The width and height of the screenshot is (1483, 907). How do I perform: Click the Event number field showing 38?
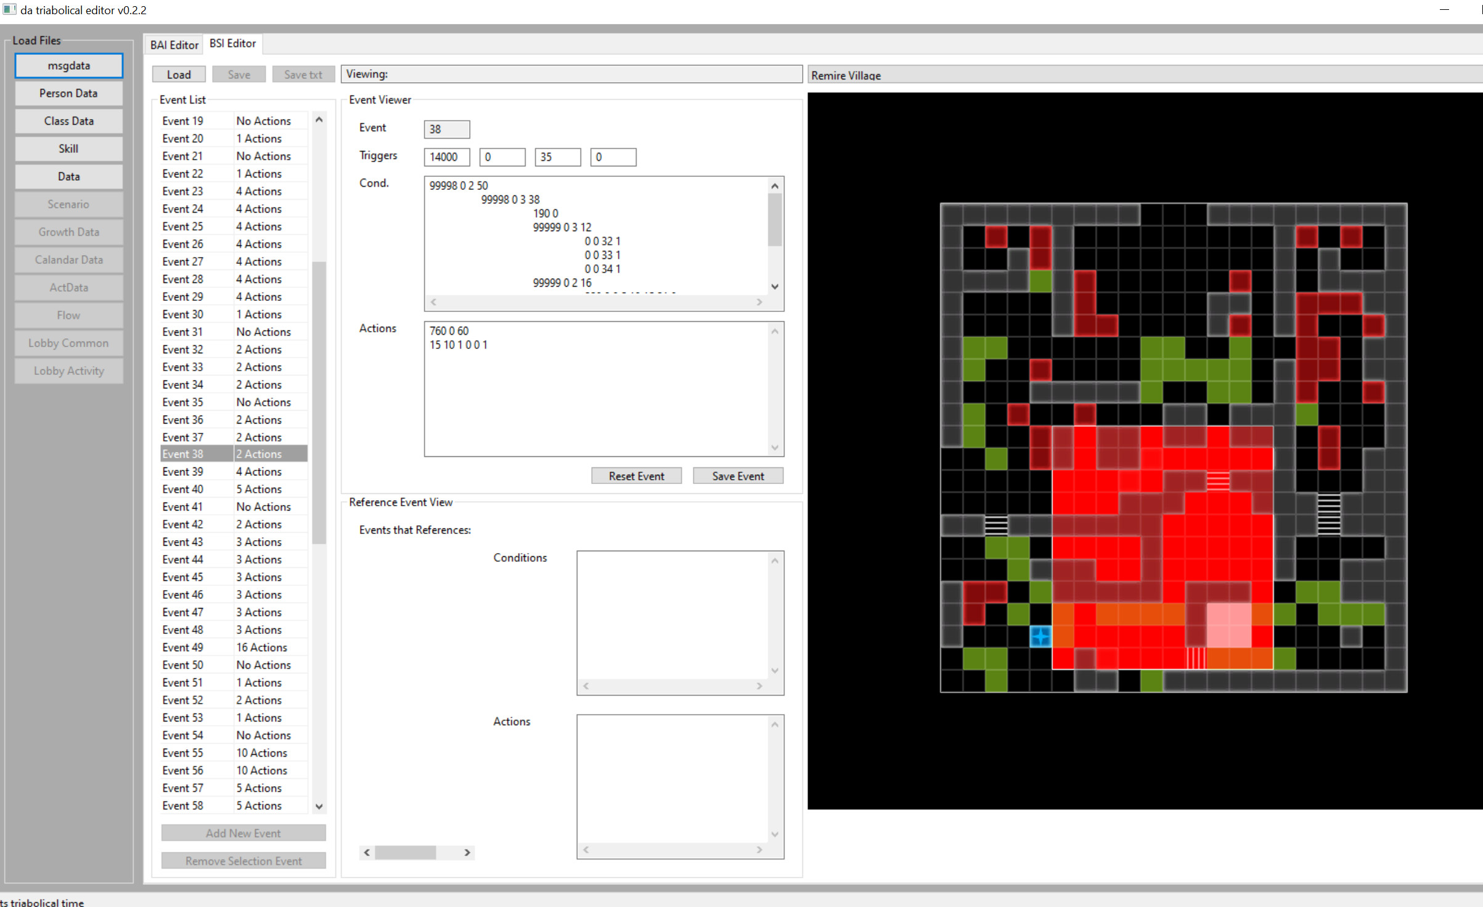click(x=446, y=129)
